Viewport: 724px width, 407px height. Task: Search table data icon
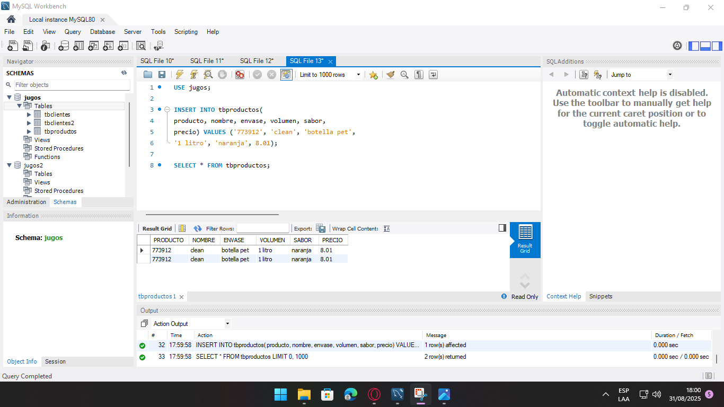click(x=141, y=46)
